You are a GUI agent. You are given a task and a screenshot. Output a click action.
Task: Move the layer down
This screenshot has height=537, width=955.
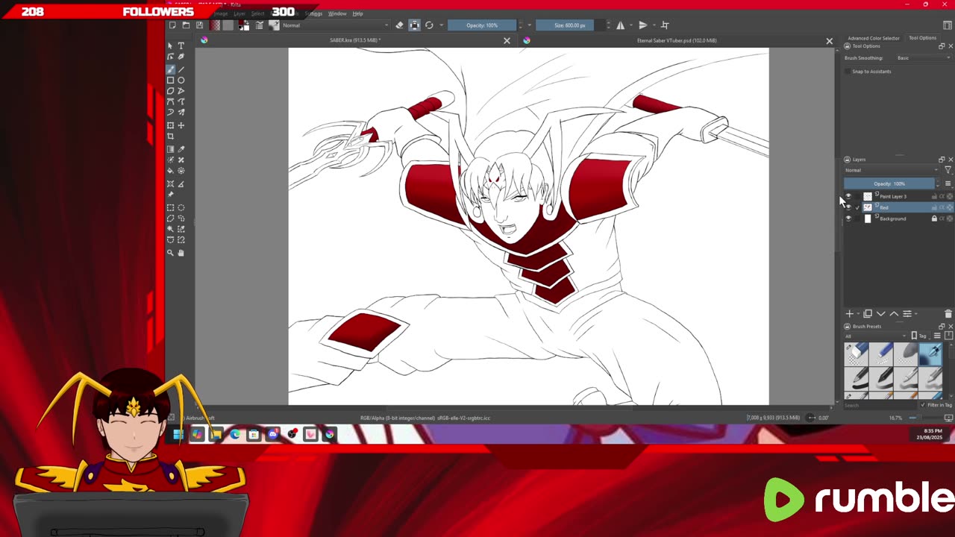880,314
